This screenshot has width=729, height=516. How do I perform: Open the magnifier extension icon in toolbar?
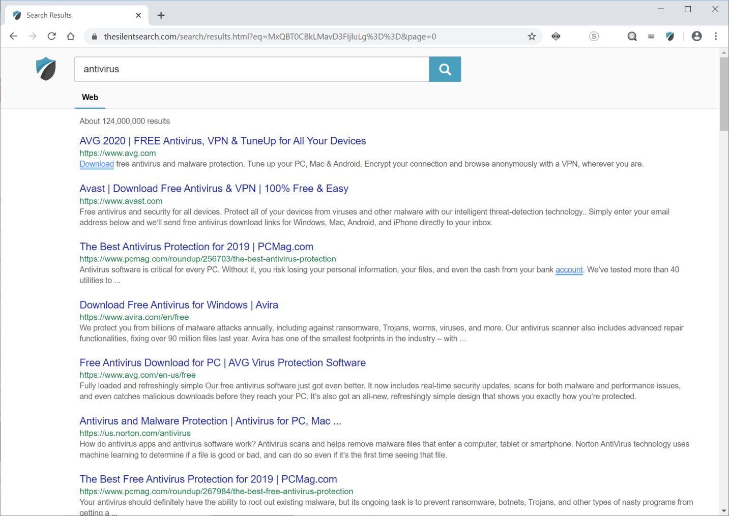tap(632, 36)
